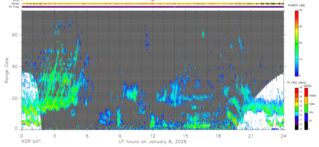Click the 'NOISE' legend title
The height and width of the screenshot is (147, 319).
click(308, 86)
